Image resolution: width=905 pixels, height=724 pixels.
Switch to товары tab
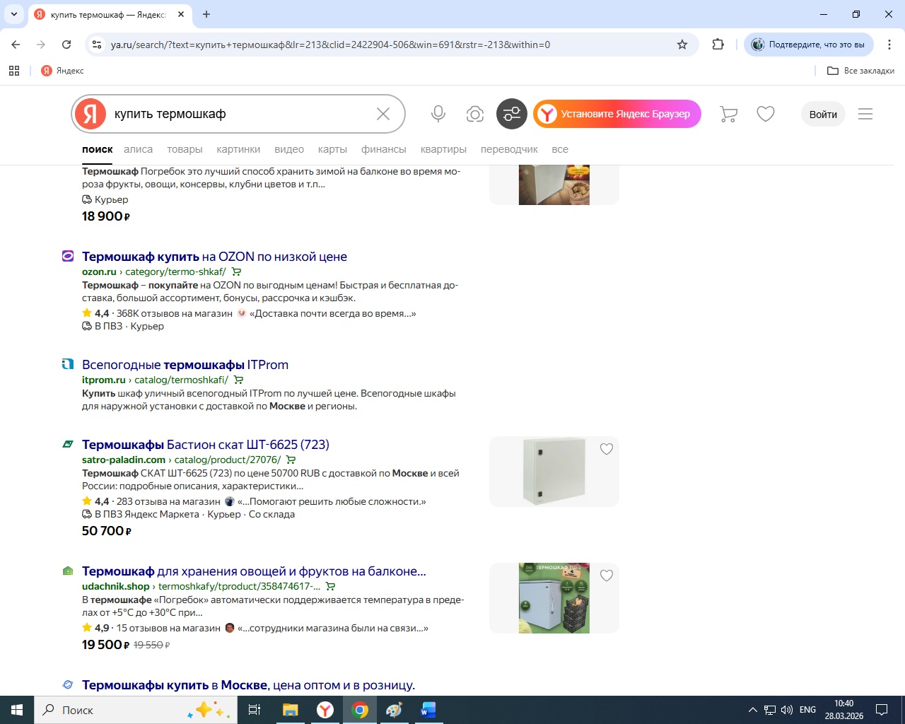coord(185,149)
